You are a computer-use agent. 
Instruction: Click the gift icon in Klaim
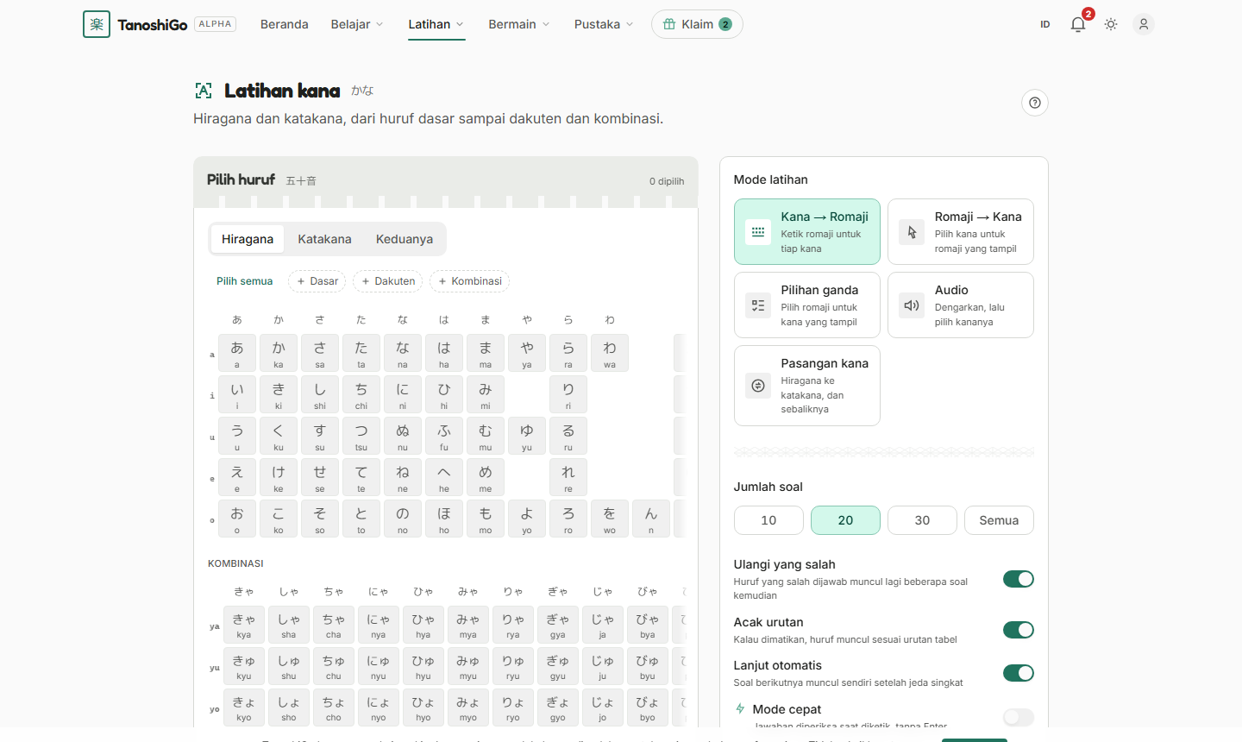pos(669,24)
